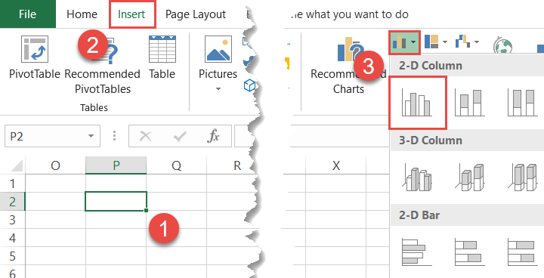
Task: Switch to the Page Layout tab
Action: (x=196, y=14)
